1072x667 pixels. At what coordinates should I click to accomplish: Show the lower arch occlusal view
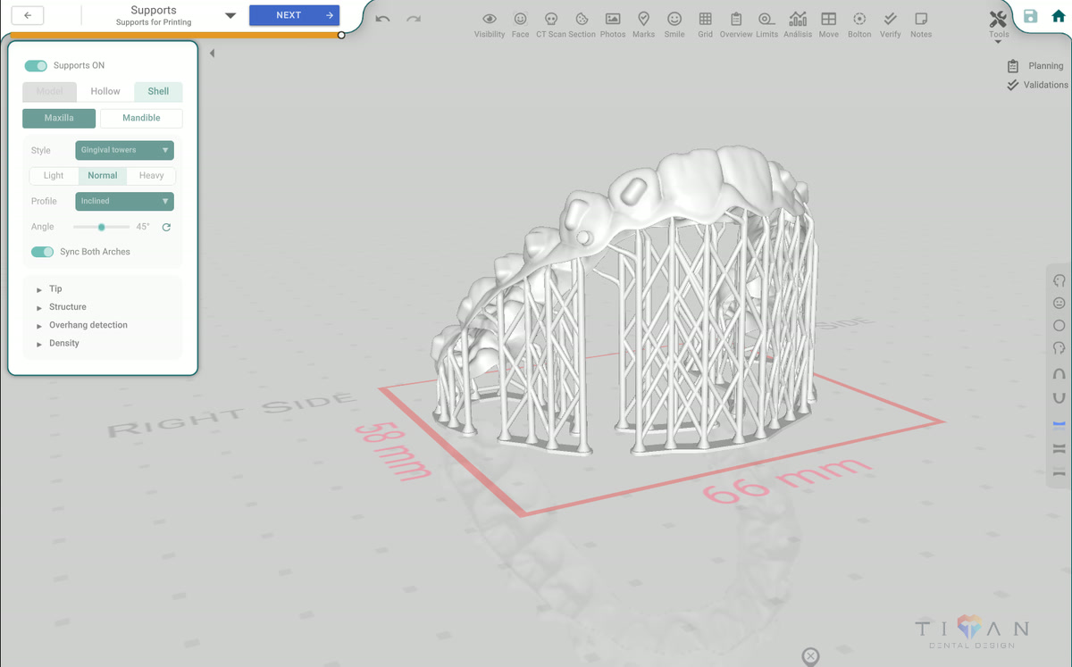click(x=1059, y=398)
